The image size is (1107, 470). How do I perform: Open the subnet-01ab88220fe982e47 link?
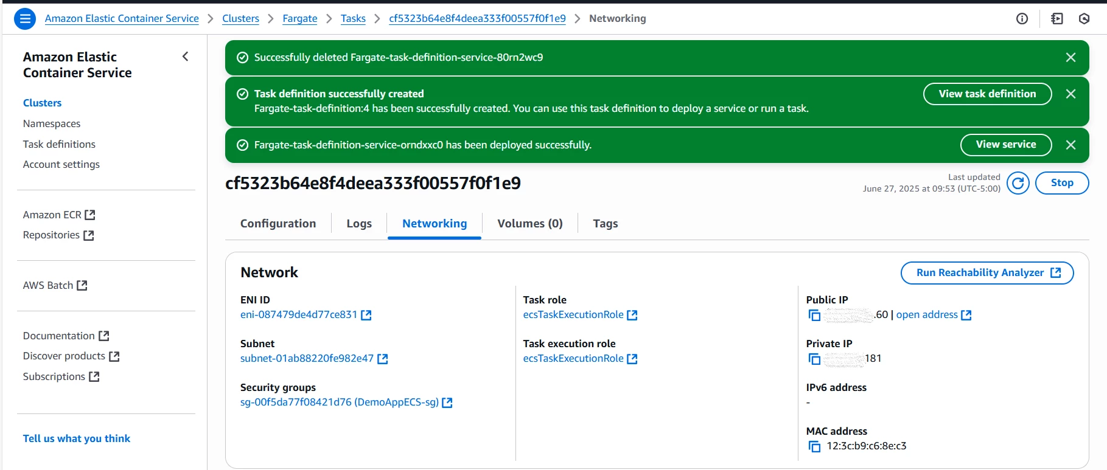pos(307,359)
